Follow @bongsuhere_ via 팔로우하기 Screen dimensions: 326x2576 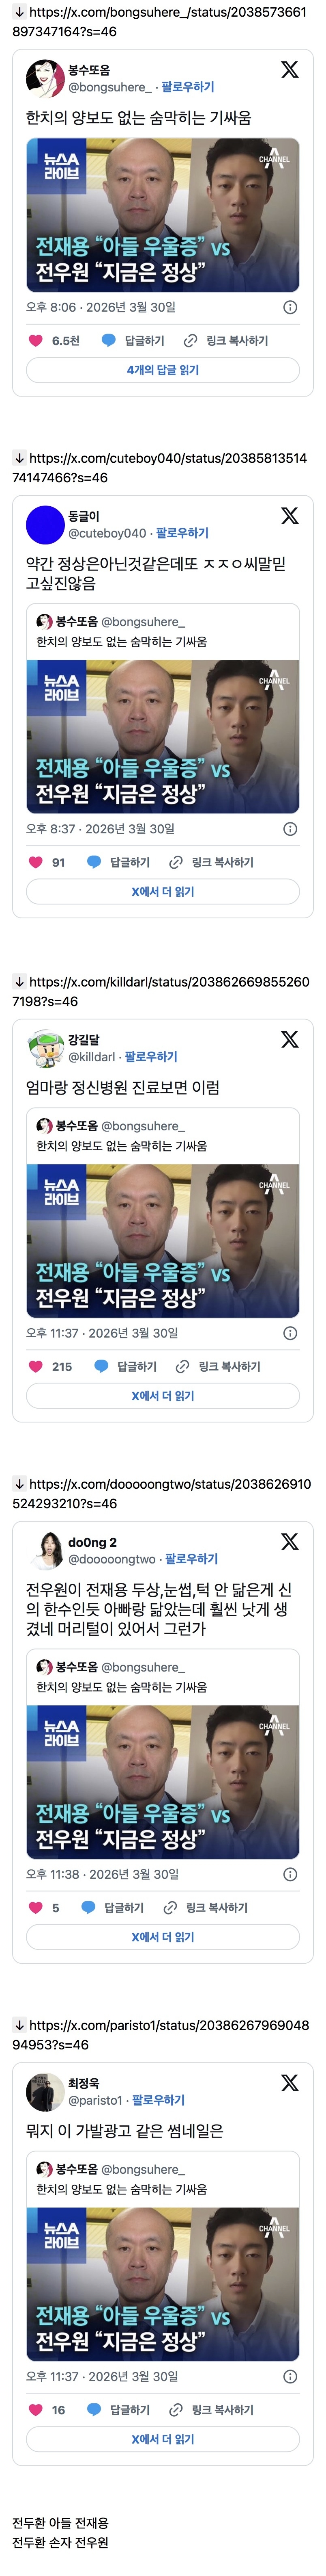[x=187, y=87]
